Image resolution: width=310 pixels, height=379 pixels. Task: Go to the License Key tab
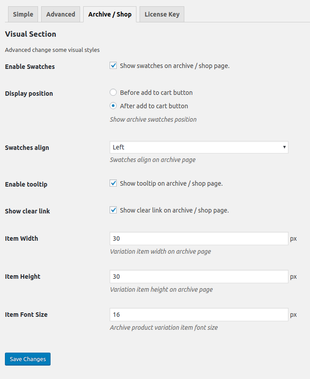(x=162, y=14)
